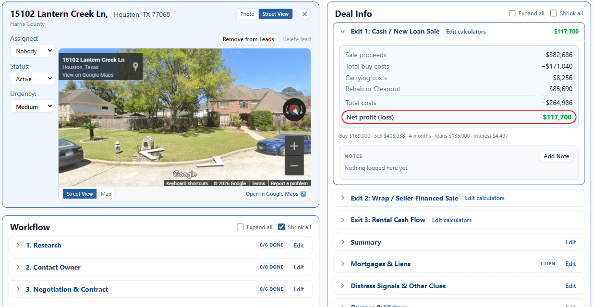Click the external link icon beside Open in Google Maps
This screenshot has height=307, width=593.
(303, 194)
